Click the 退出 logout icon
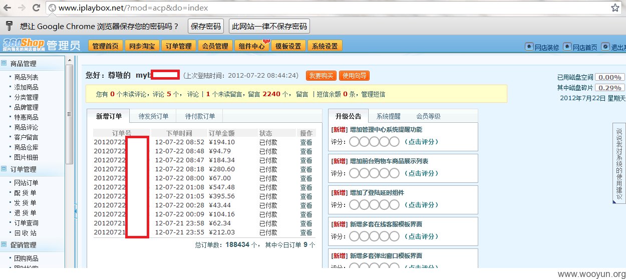626x279 pixels. [605, 47]
